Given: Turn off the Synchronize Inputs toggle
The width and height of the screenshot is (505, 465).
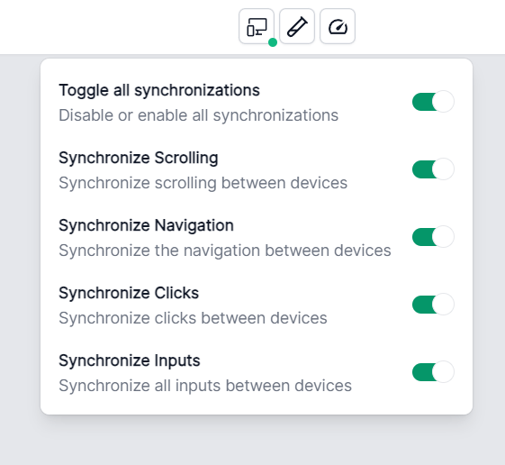Looking at the screenshot, I should click(x=433, y=372).
